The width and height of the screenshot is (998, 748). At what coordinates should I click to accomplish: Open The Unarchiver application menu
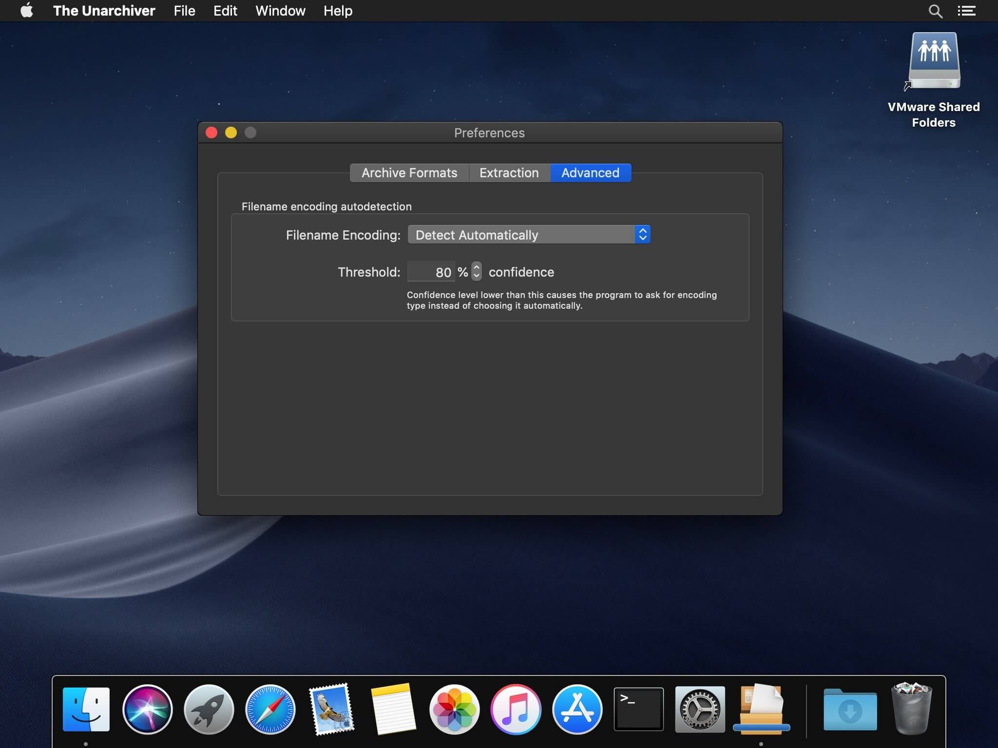[104, 11]
